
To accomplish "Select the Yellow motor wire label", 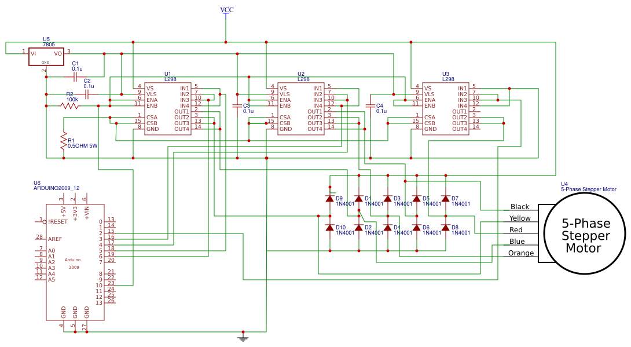I will (520, 218).
